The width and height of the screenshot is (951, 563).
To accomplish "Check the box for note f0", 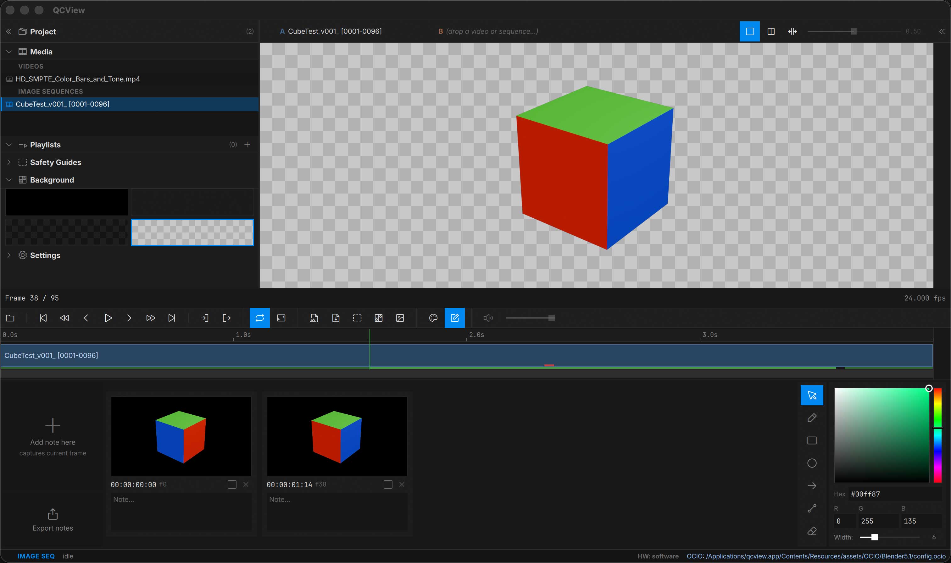I will (x=232, y=484).
